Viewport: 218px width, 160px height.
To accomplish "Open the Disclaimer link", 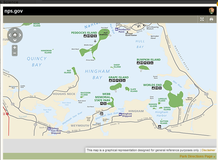I will coord(208,150).
